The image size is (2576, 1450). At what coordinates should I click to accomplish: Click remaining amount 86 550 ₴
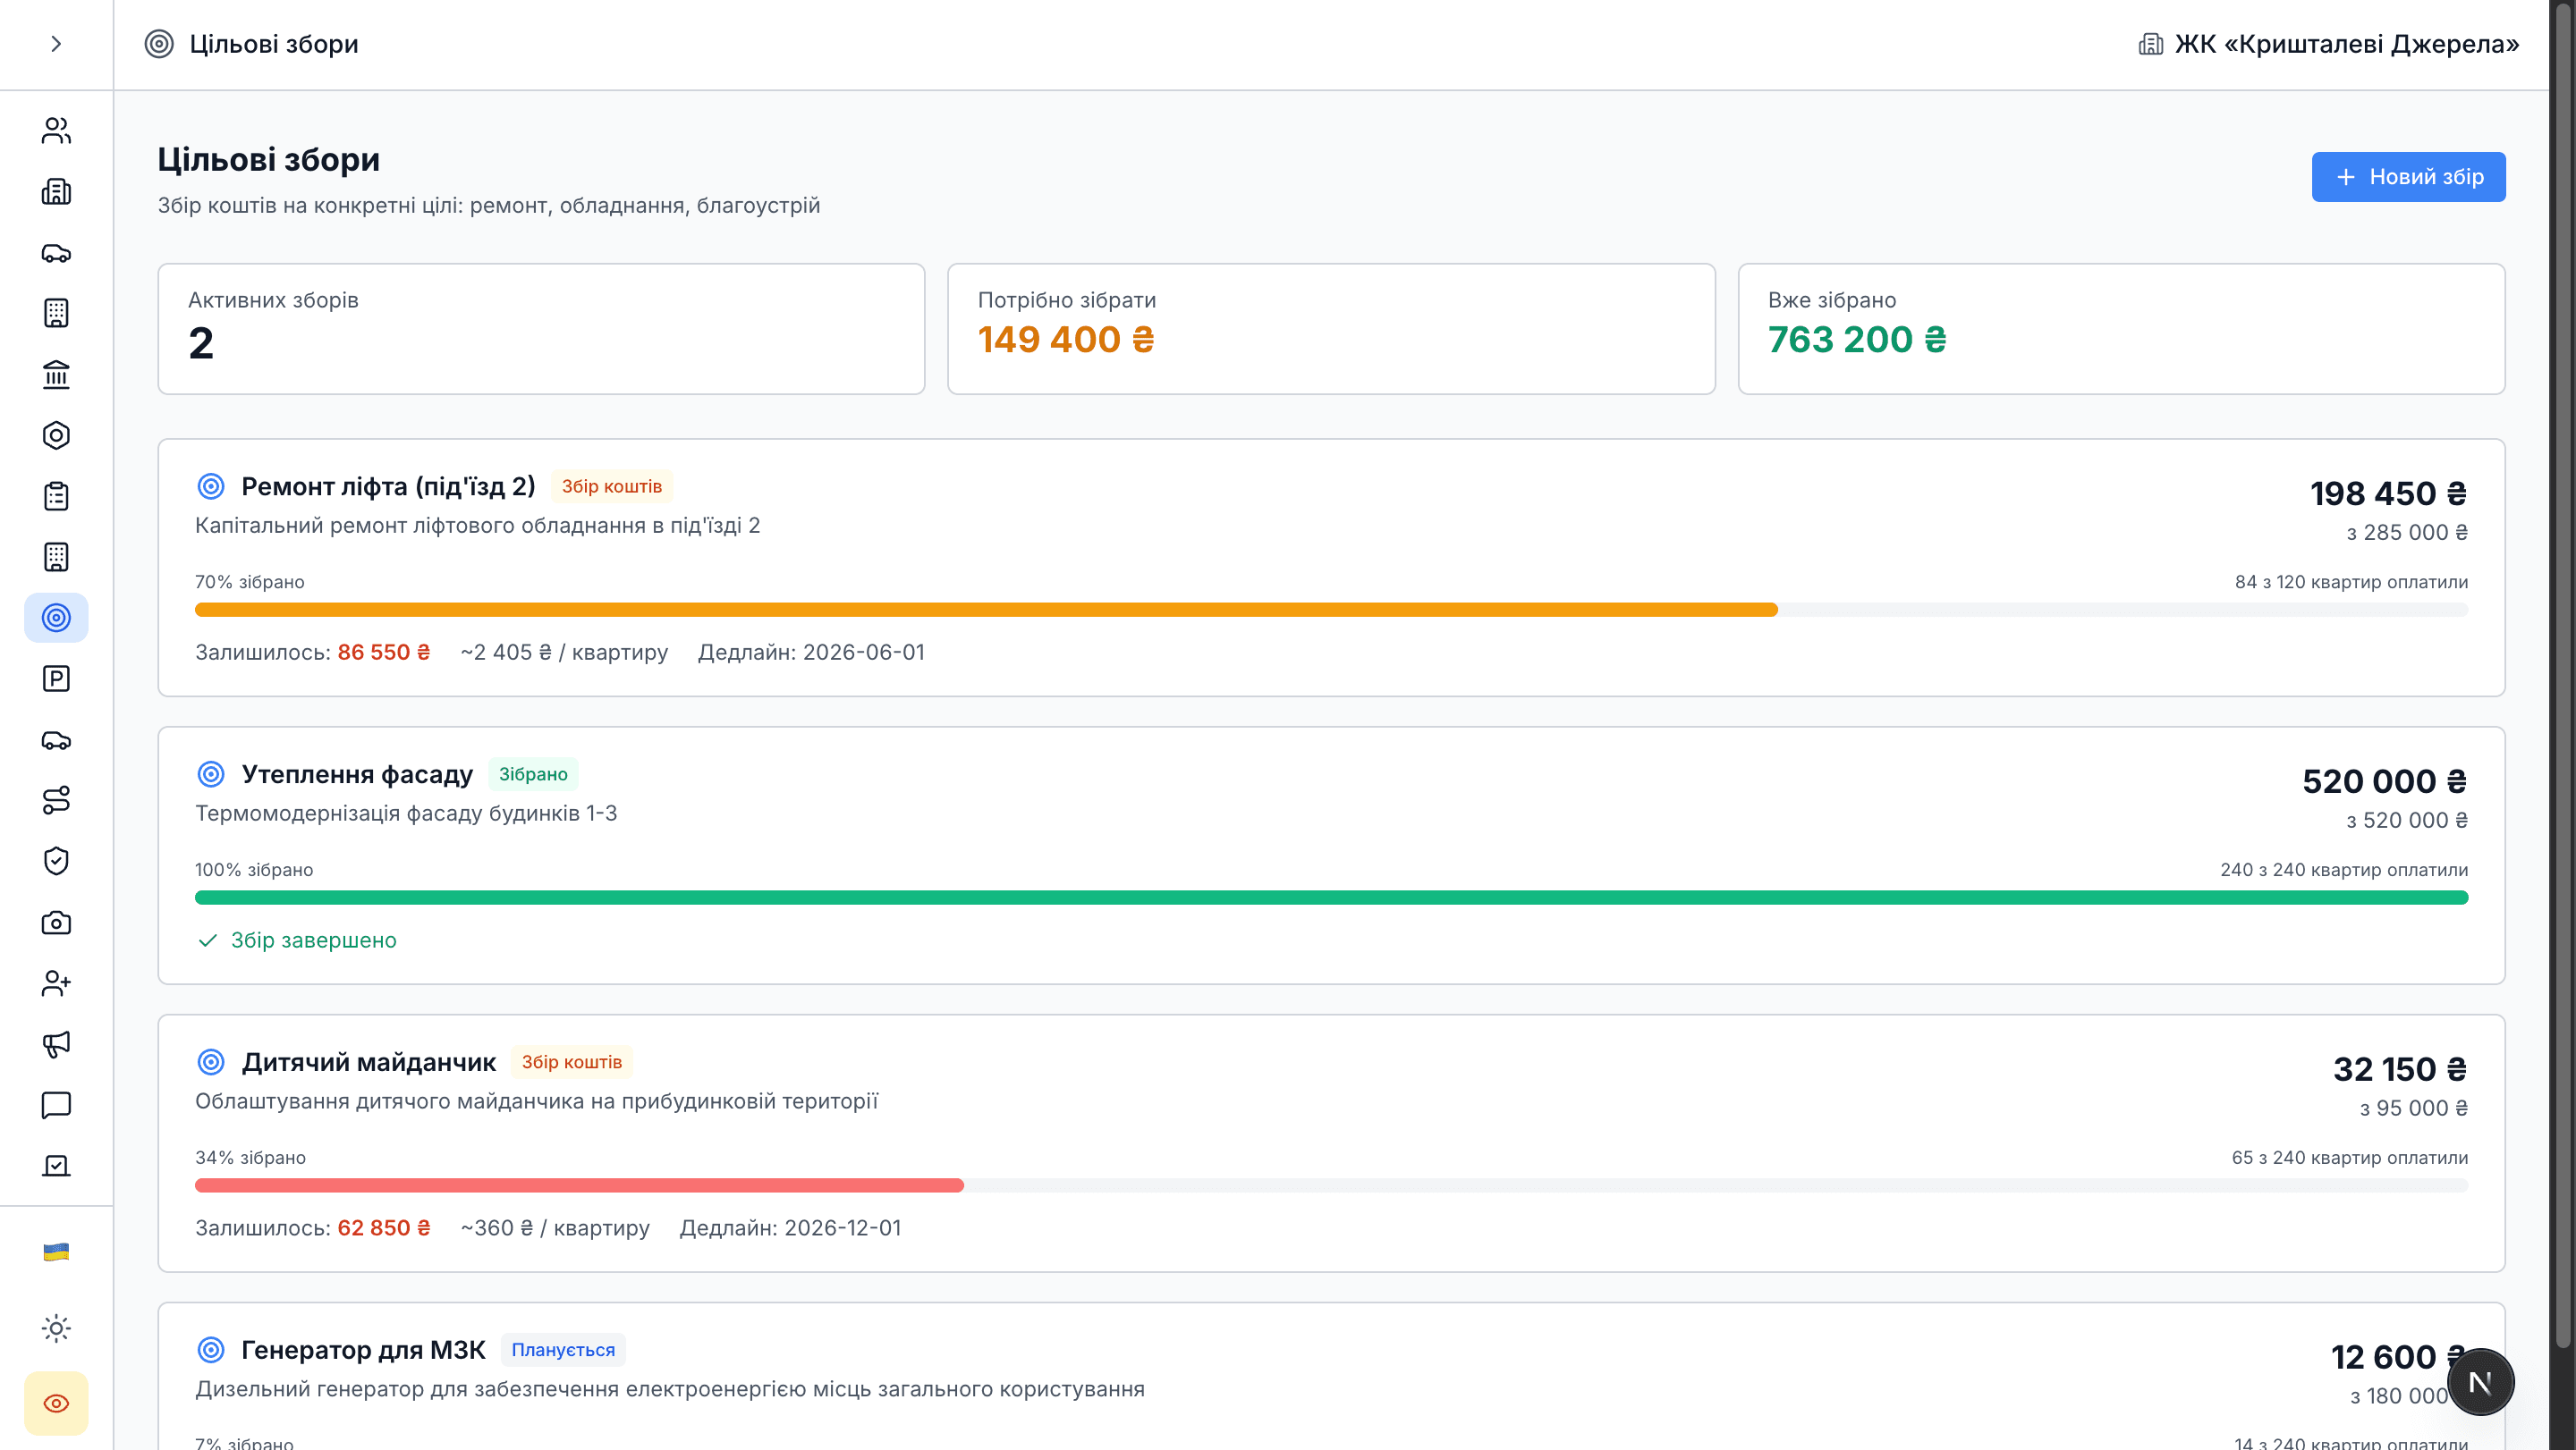pos(384,653)
